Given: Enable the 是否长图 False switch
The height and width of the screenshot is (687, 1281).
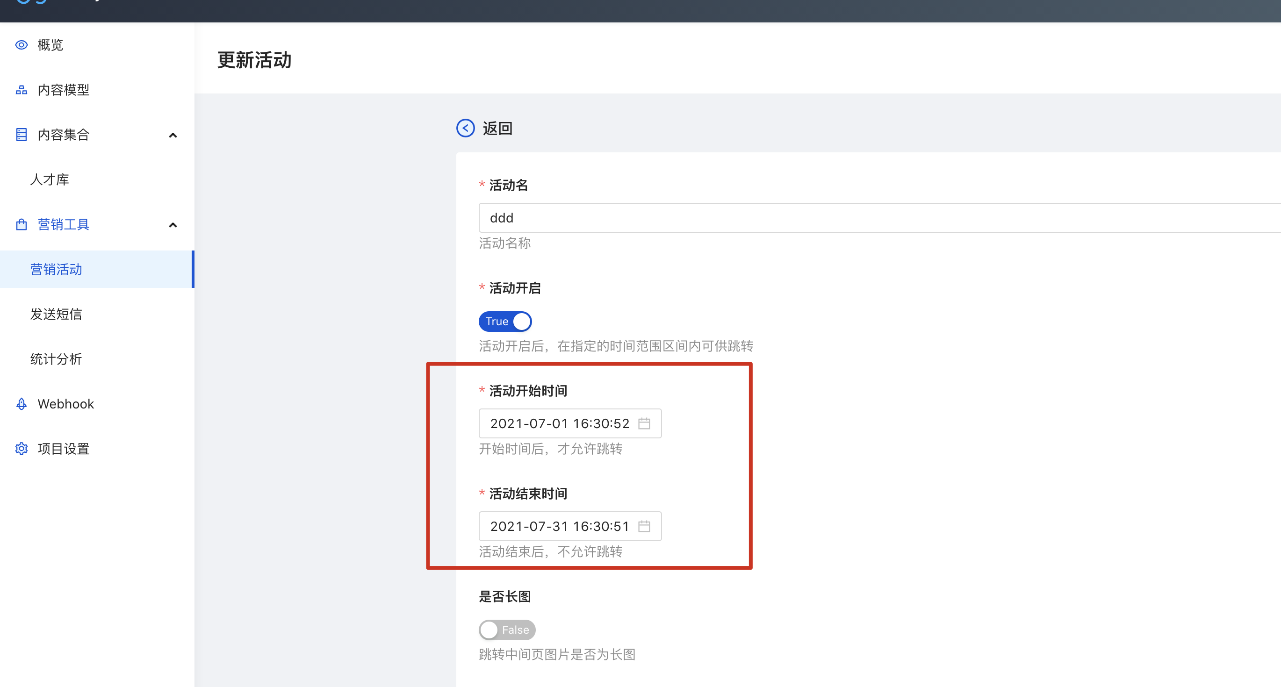Looking at the screenshot, I should [x=507, y=630].
